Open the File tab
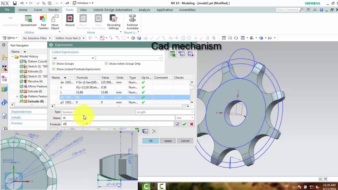338x190 pixels. [7, 10]
